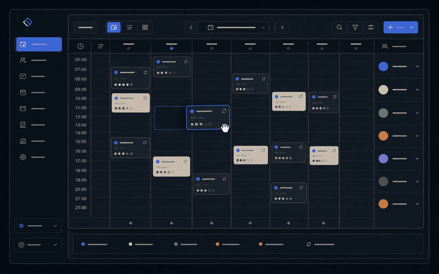Toggle the gray dot legend item
Image resolution: width=439 pixels, height=274 pixels.
(x=186, y=244)
